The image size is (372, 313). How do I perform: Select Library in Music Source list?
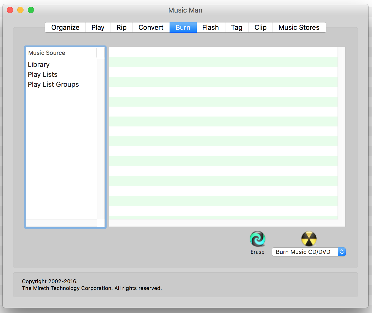coord(61,65)
